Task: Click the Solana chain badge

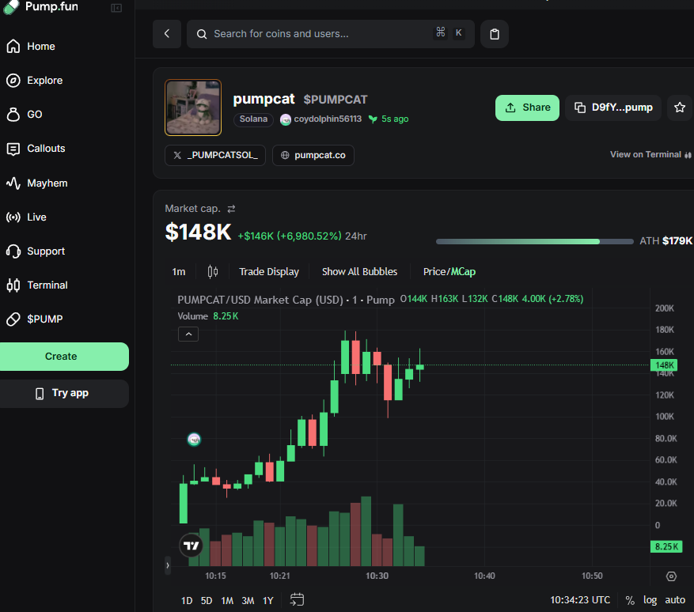Action: coord(253,119)
